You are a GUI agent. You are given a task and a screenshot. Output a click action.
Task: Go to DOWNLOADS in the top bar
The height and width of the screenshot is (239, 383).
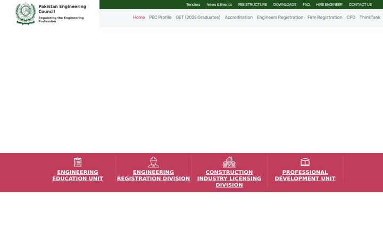[285, 4]
